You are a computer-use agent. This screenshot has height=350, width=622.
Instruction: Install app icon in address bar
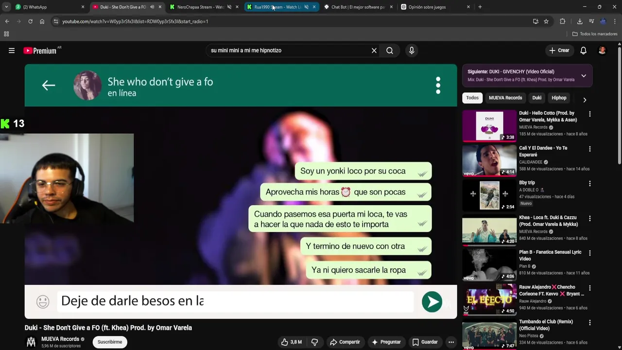536,21
